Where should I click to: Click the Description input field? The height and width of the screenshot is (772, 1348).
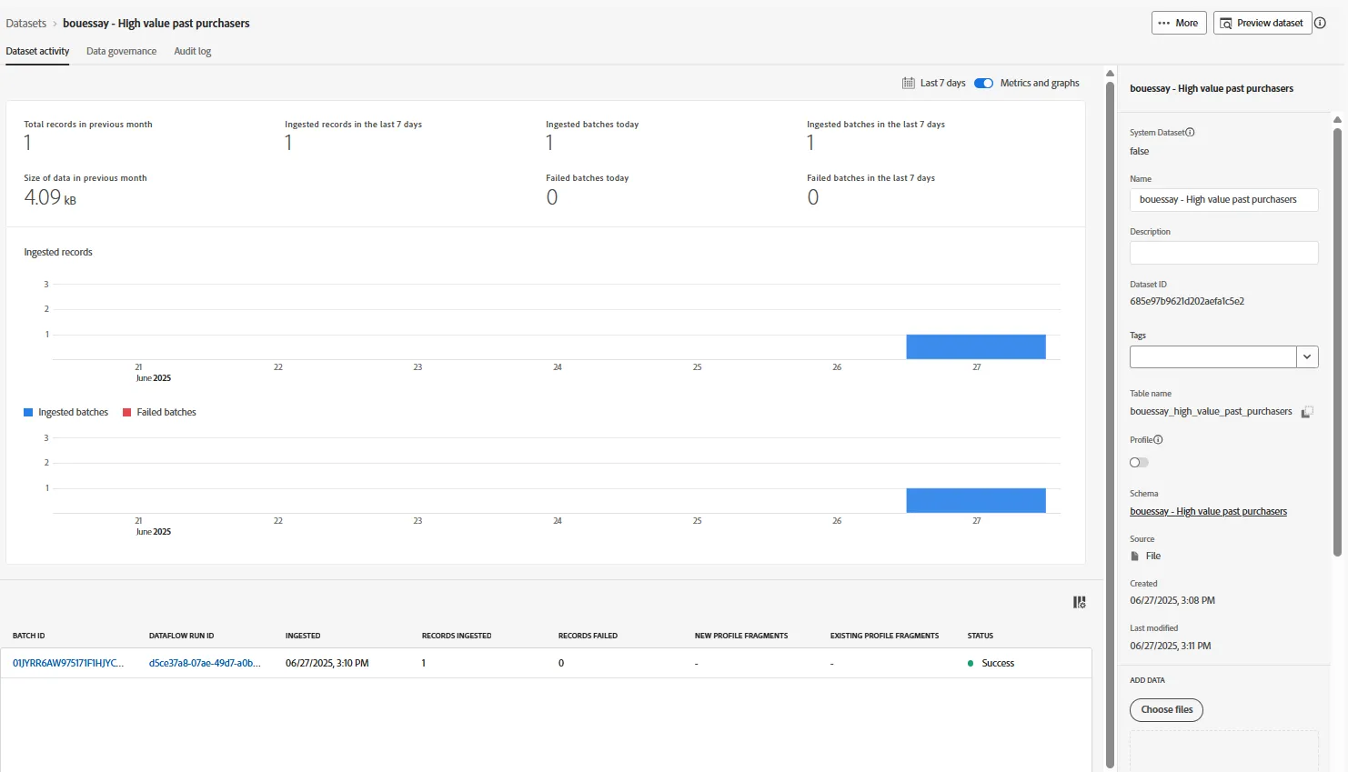(x=1223, y=252)
